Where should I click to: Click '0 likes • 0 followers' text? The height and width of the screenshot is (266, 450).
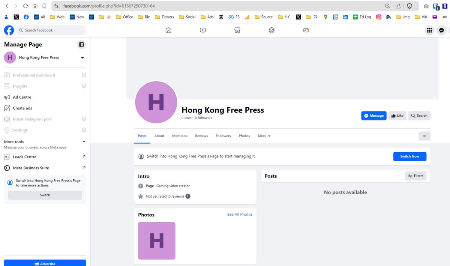pyautogui.click(x=197, y=118)
